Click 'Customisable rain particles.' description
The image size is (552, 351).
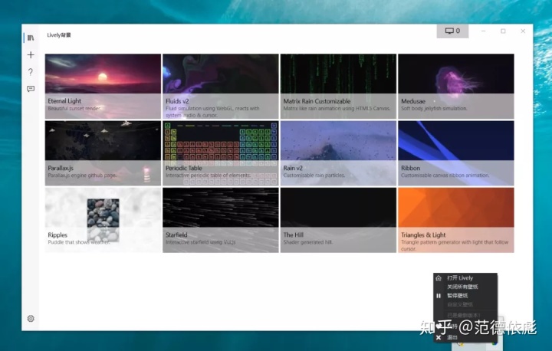(x=314, y=175)
